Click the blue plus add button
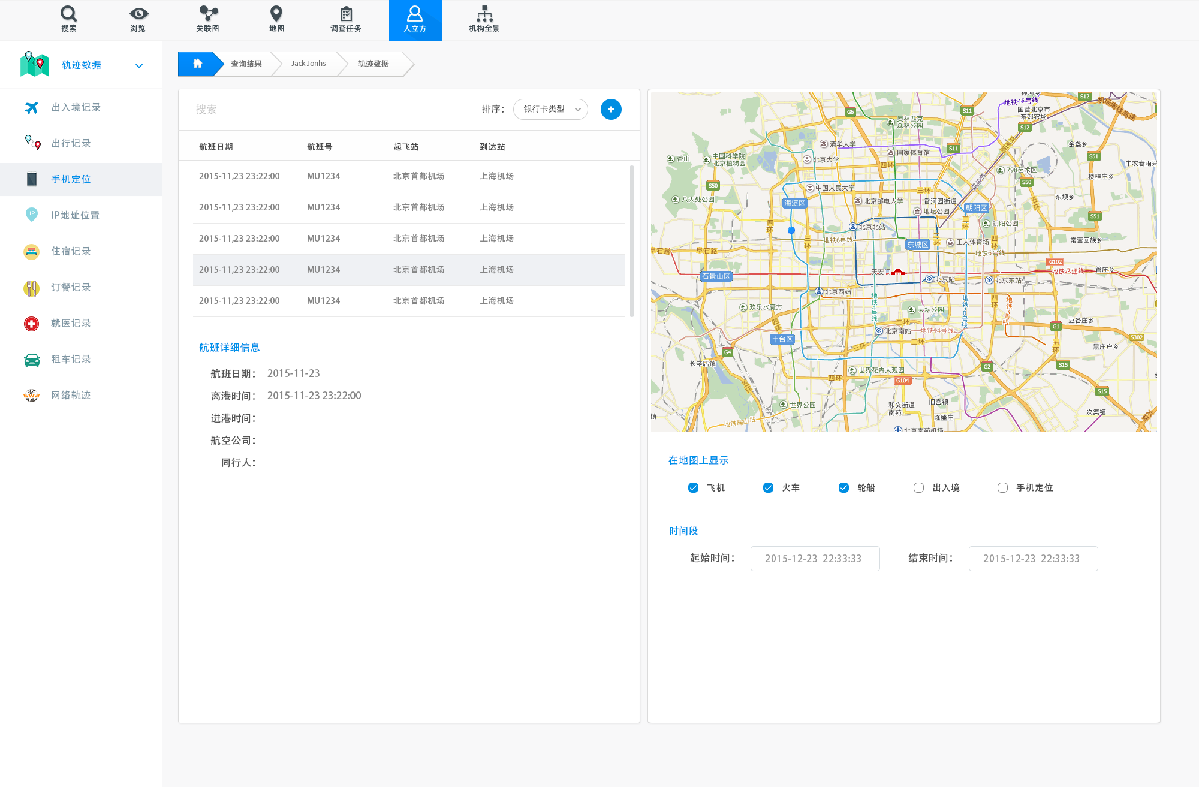 pyautogui.click(x=610, y=109)
